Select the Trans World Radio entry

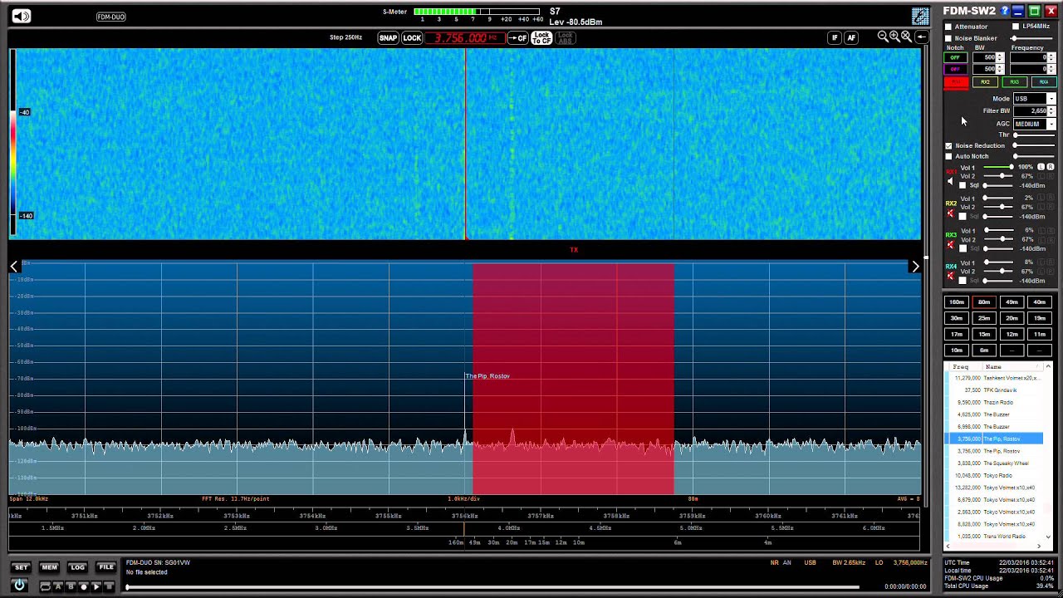pos(995,537)
